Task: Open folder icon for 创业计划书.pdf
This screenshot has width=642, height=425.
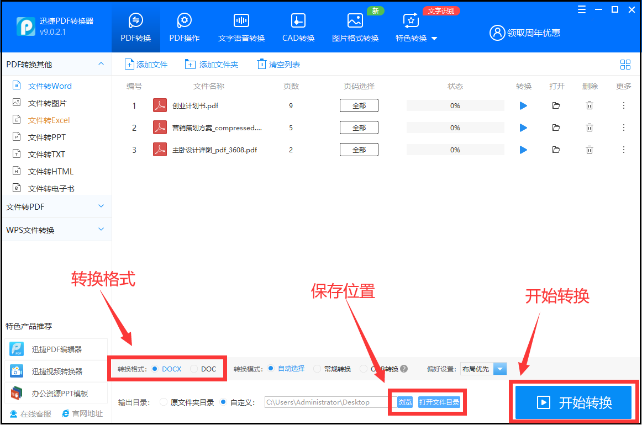Action: coord(556,105)
